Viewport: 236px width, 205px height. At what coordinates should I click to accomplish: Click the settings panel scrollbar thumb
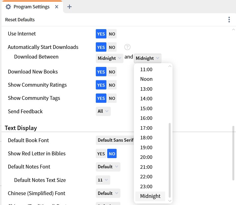[233, 153]
